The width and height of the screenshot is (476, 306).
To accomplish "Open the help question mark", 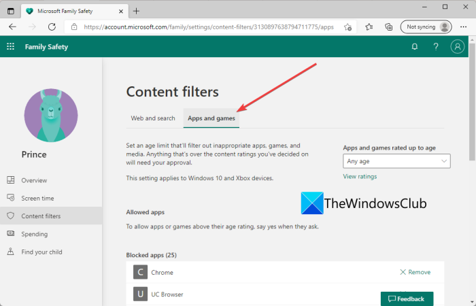I will pyautogui.click(x=436, y=46).
